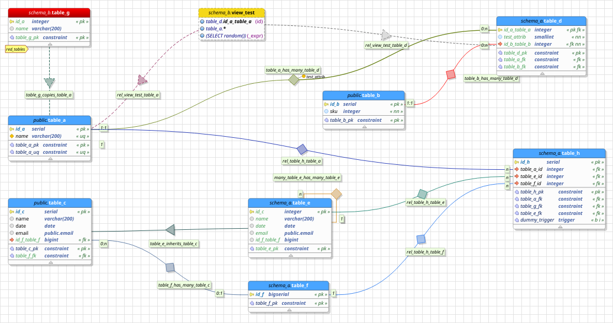Click the blue square icon on the rel_table_h_table_a link
This screenshot has width=613, height=323.
(302, 149)
